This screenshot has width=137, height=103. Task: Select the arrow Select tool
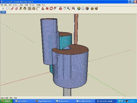click(x=3, y=9)
